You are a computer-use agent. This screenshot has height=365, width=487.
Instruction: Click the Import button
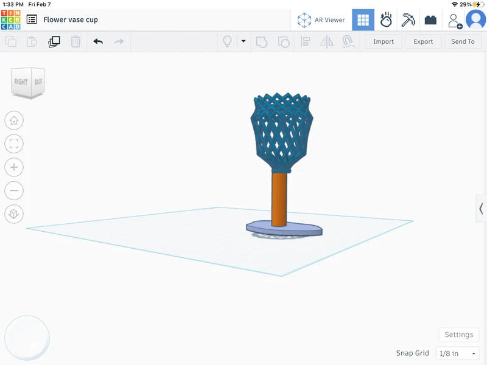(384, 41)
